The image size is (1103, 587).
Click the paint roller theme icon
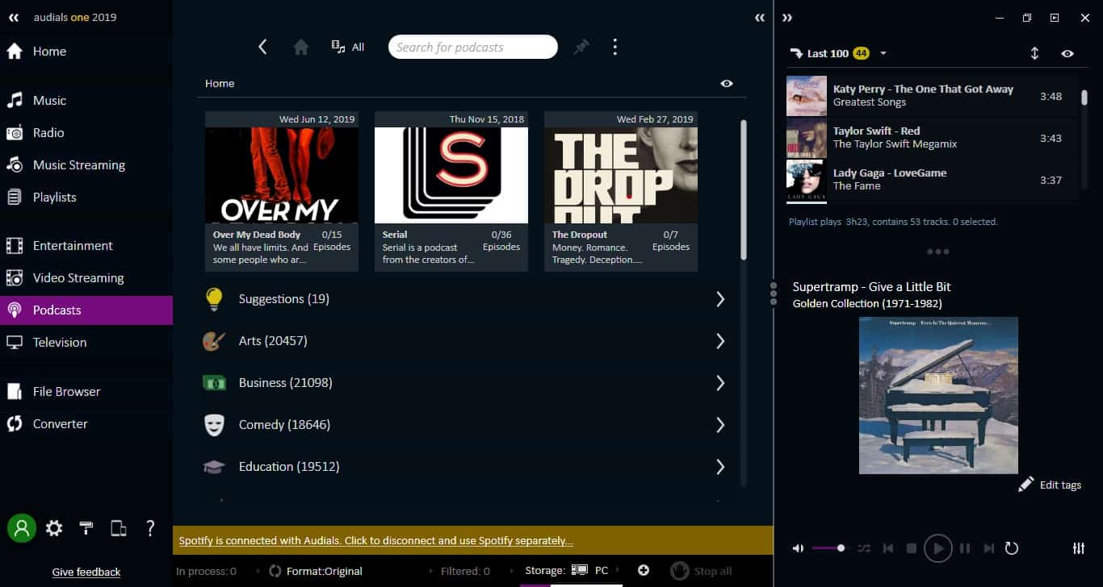tap(86, 528)
